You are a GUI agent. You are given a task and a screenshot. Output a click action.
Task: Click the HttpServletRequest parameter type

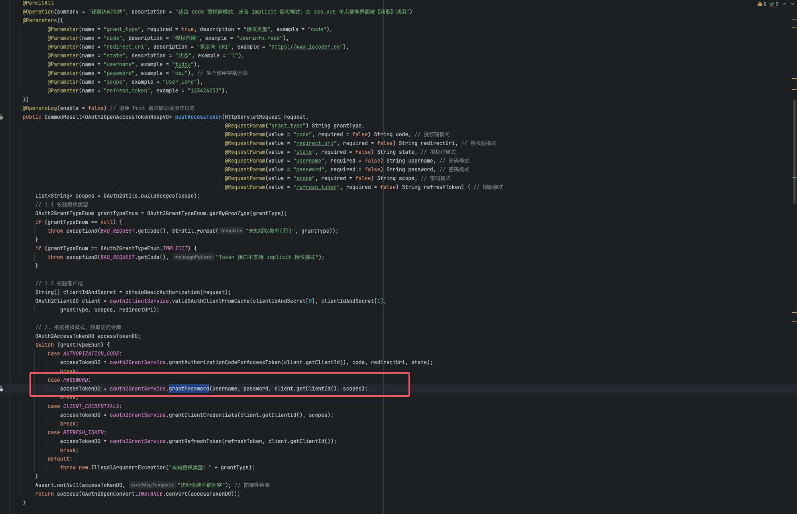pos(253,117)
